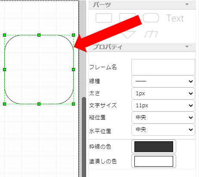Click the top-center green resize handle
This screenshot has width=199, height=177.
(x=39, y=35)
